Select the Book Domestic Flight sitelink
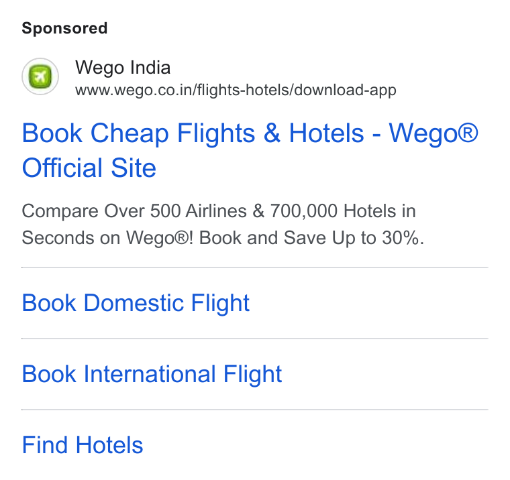This screenshot has height=480, width=510. click(x=136, y=303)
